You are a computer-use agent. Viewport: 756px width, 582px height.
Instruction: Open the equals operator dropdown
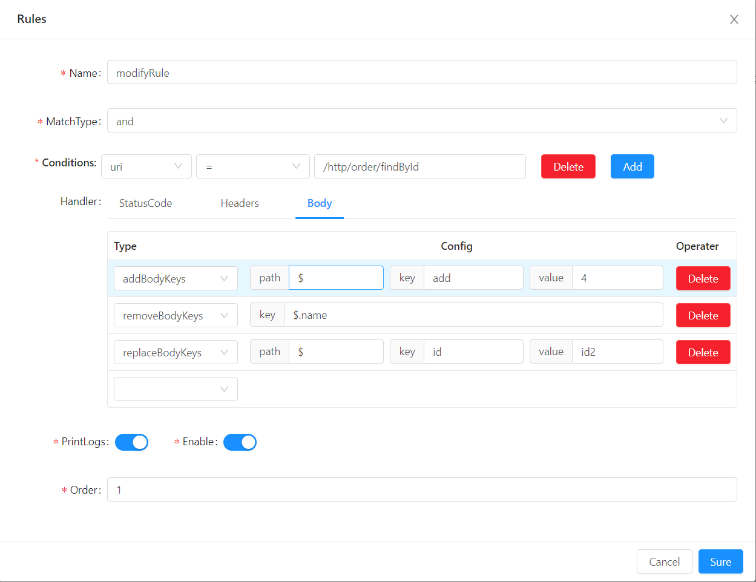click(252, 166)
